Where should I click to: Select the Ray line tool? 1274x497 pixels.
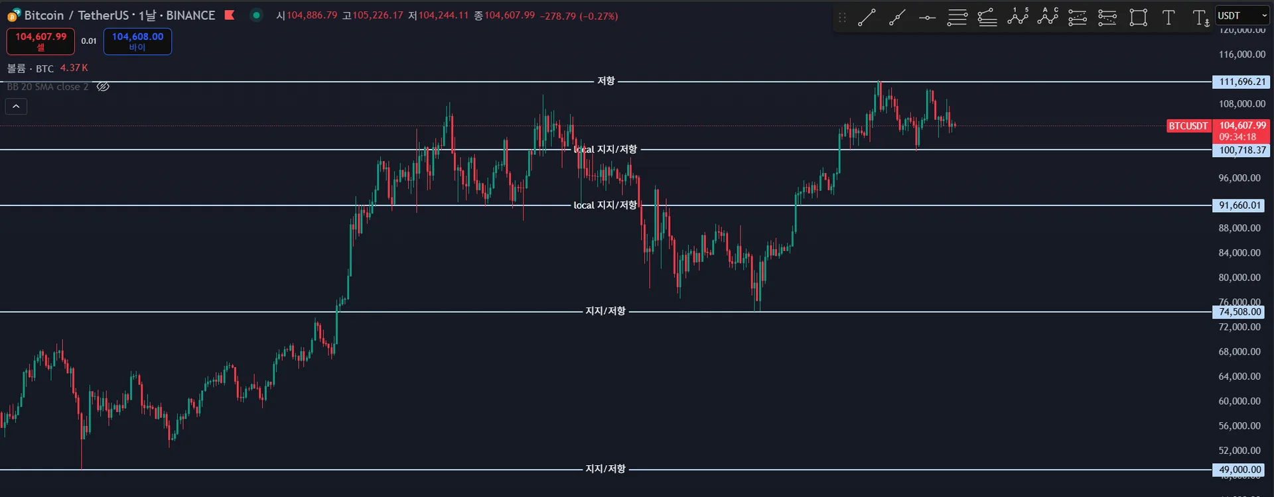(x=897, y=18)
